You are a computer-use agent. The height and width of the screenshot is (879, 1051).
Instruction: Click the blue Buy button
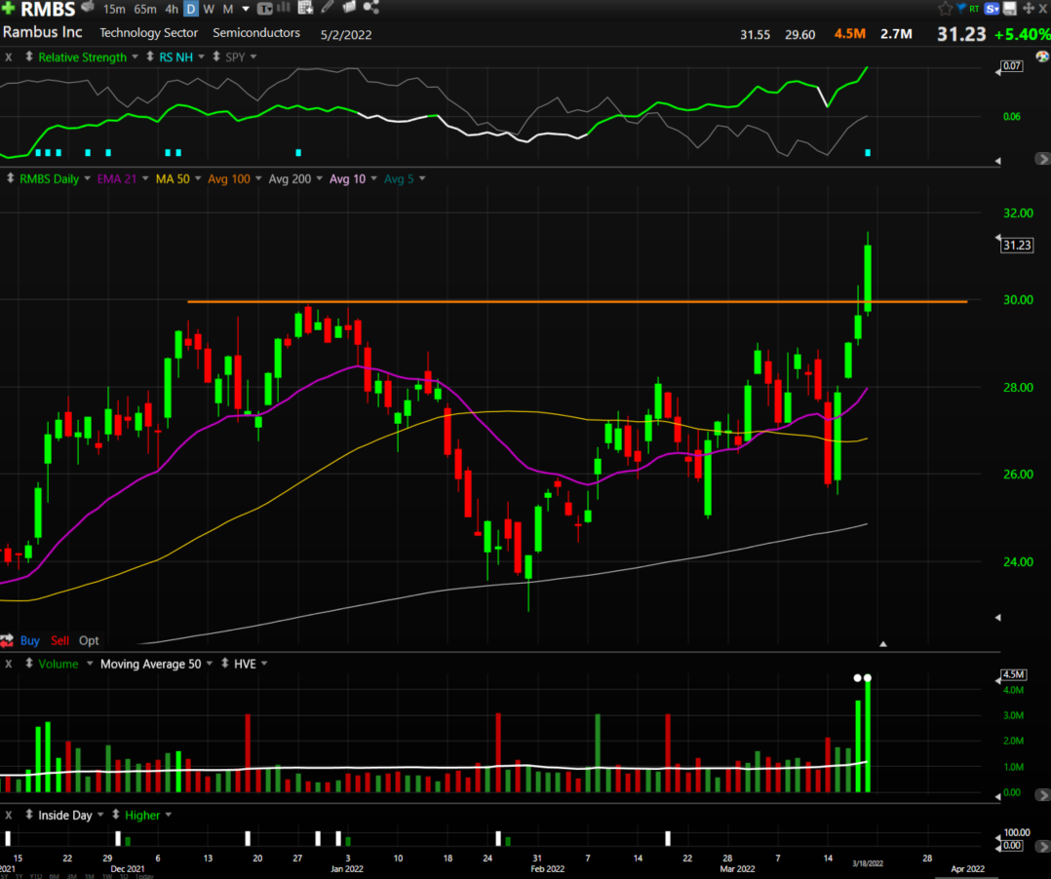pyautogui.click(x=29, y=640)
